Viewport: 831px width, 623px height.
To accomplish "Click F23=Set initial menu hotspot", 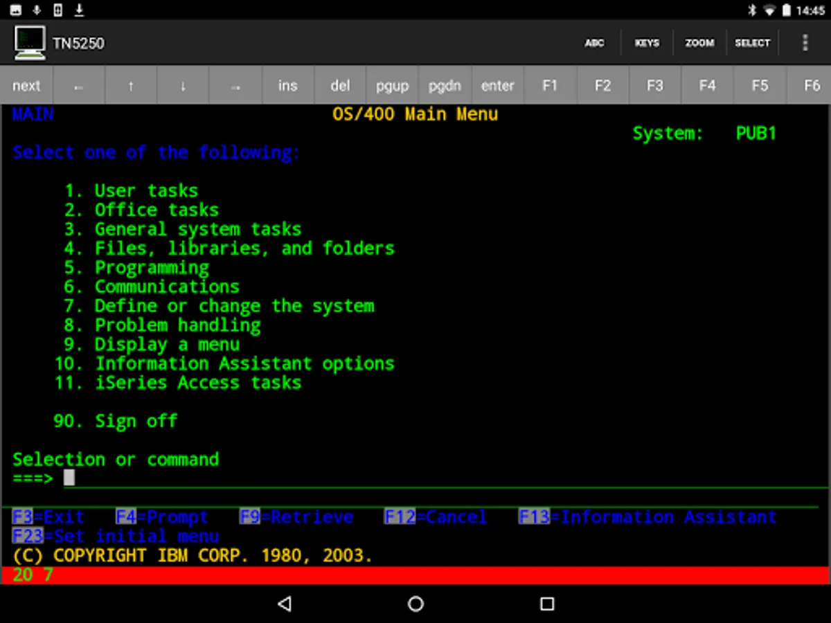I will point(116,536).
